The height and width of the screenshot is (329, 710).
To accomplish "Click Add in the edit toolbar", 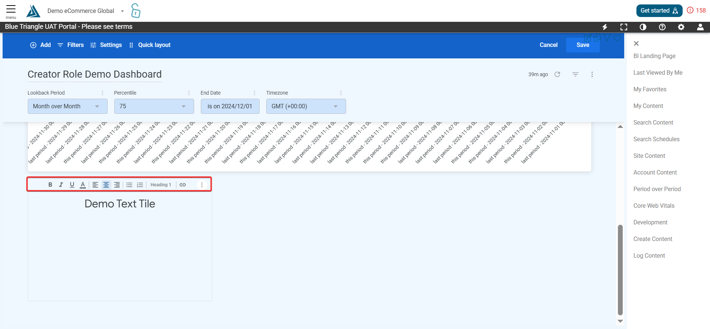I will click(x=40, y=45).
